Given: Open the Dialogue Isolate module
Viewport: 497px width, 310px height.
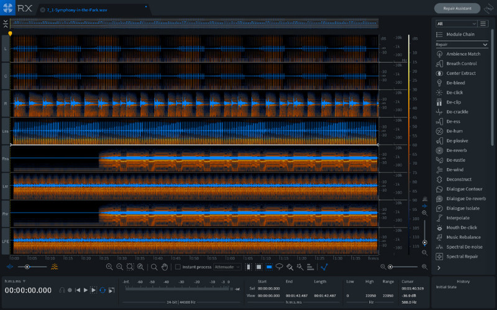Looking at the screenshot, I should click(462, 208).
